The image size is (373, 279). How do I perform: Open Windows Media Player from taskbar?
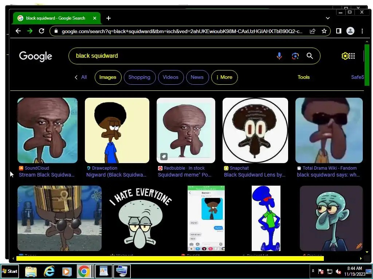67,271
